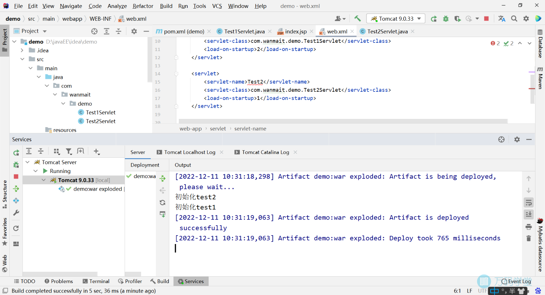
Task: Collapse the src folder
Action: (x=22, y=59)
